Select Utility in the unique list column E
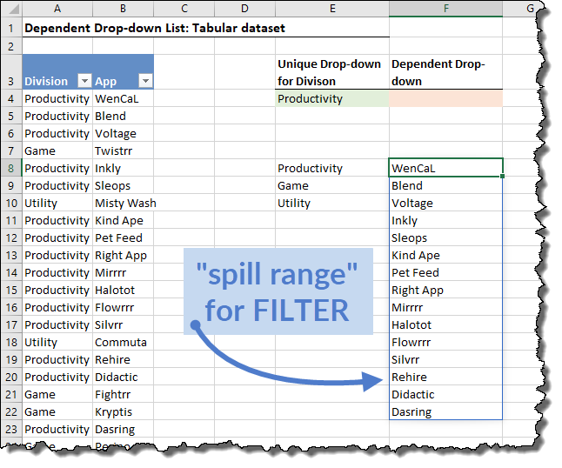This screenshot has height=468, width=562. pyautogui.click(x=331, y=203)
